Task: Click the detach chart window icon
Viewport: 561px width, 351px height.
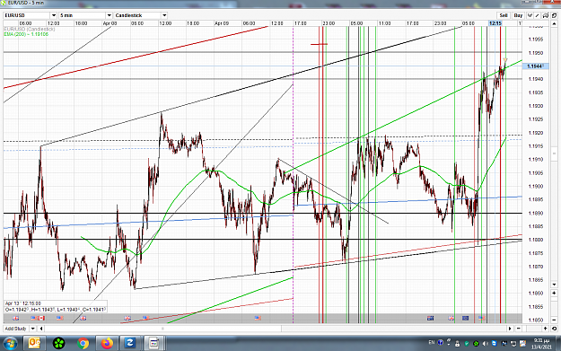Action: pyautogui.click(x=554, y=15)
